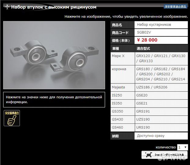Screen dimensions: 190x165
Task: Click the GRS180 / GRS182 model cell
Action: pyautogui.click(x=162, y=74)
